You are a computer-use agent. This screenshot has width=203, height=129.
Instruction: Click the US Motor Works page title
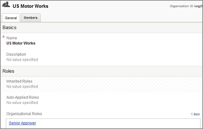coord(30,6)
